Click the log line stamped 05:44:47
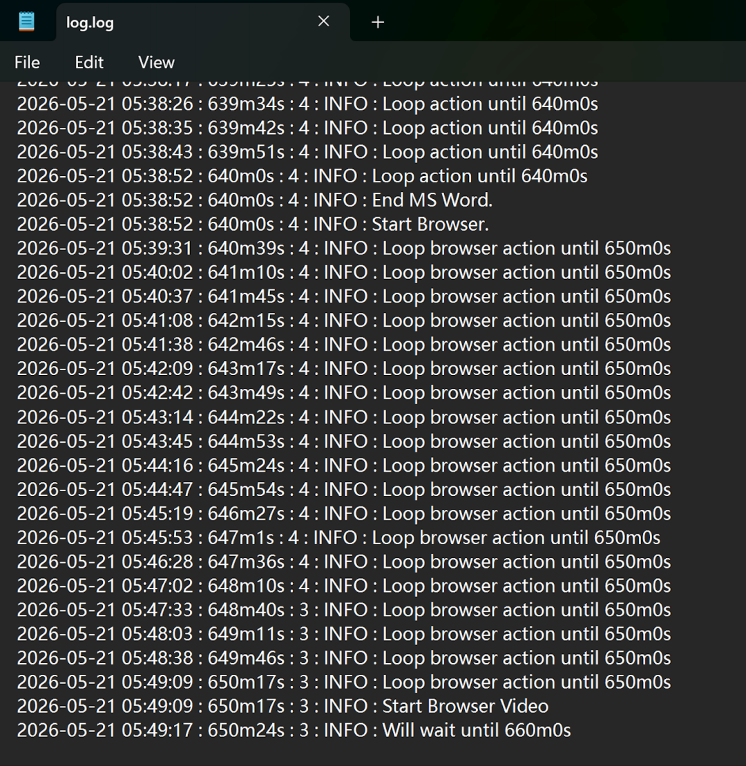The width and height of the screenshot is (746, 766). pyautogui.click(x=344, y=490)
